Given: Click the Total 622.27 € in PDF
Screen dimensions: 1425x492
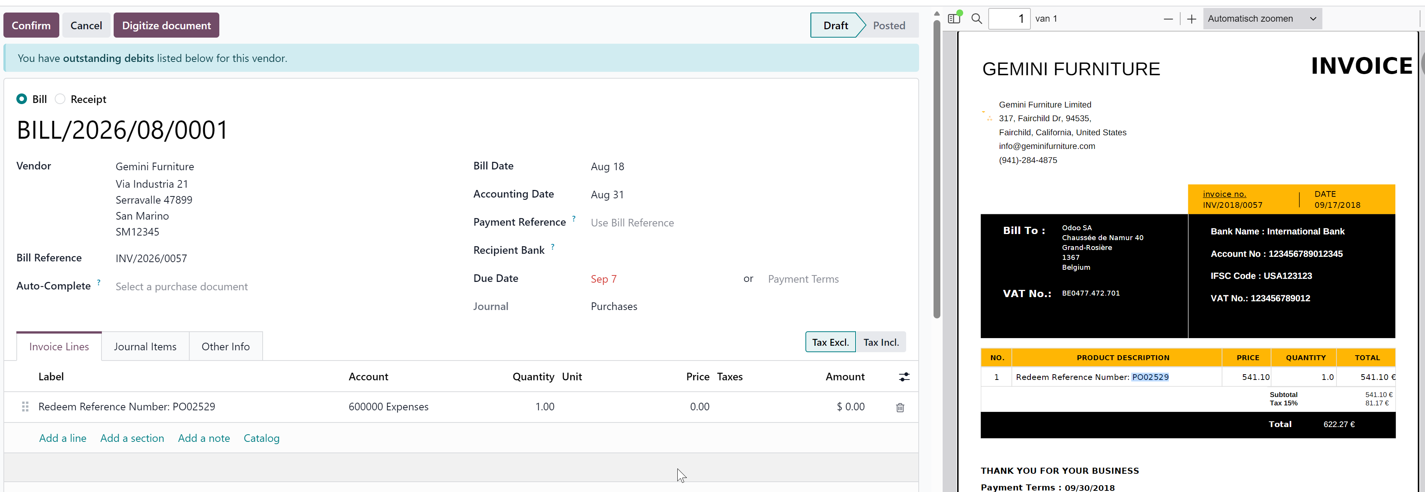Looking at the screenshot, I should click(x=1339, y=424).
